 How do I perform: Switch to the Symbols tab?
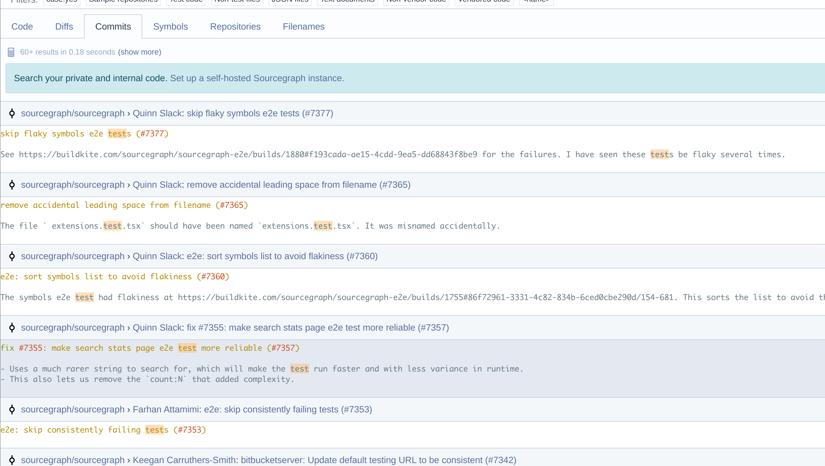(x=170, y=27)
